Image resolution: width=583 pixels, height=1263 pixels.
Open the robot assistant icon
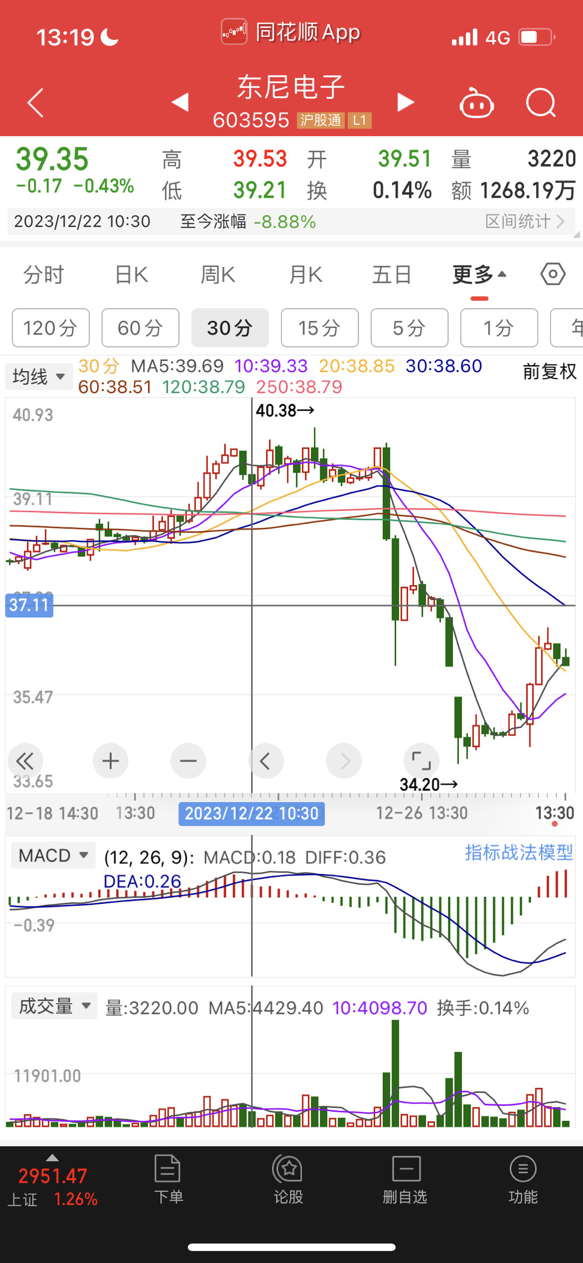[476, 103]
